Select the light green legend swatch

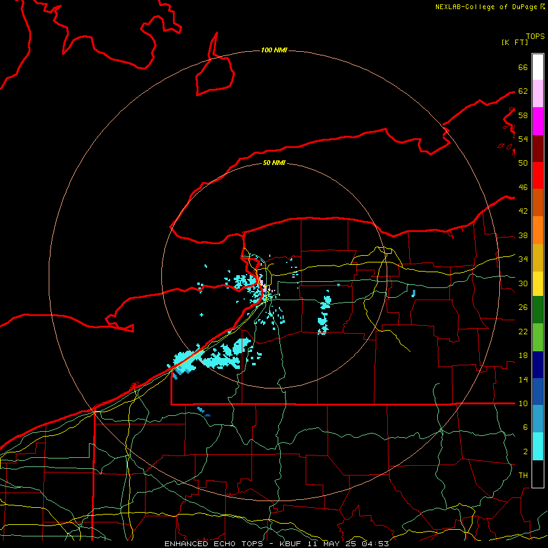coord(538,337)
